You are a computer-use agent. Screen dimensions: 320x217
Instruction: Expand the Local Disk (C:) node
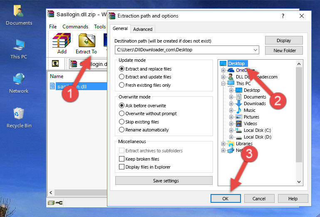pos(231,130)
